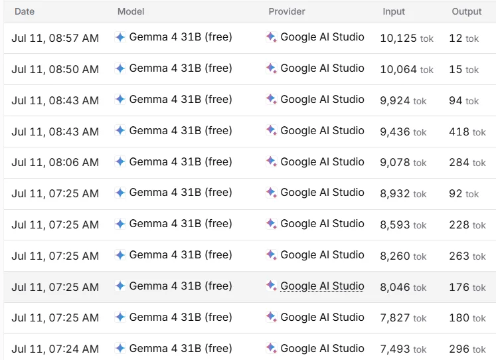Click the Gemma model icon in the 08:50 AM row
This screenshot has height=360, width=496.
tap(120, 68)
